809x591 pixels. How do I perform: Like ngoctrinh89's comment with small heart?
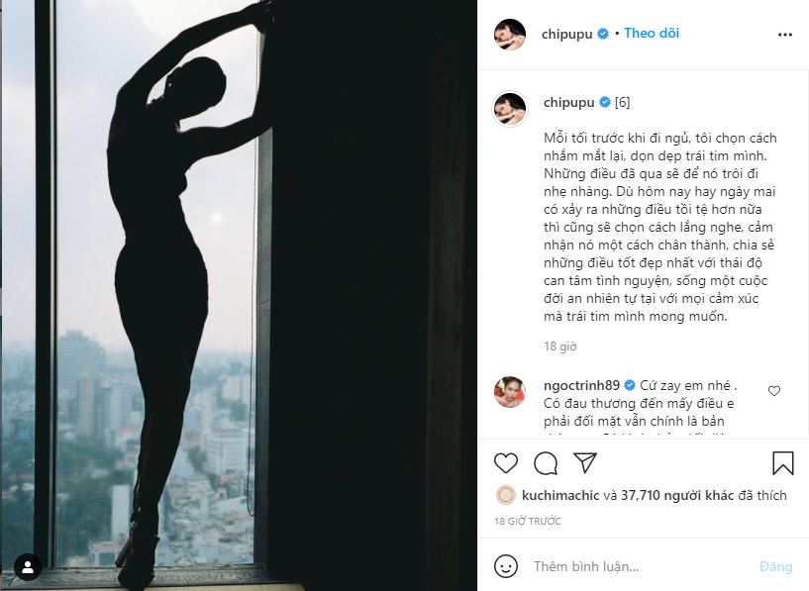[x=774, y=391]
